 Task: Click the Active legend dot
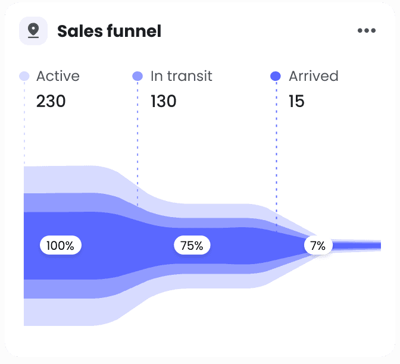[24, 76]
